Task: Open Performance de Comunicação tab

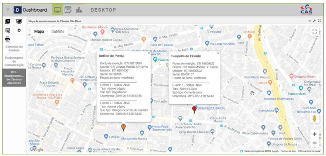Action: click(x=14, y=61)
